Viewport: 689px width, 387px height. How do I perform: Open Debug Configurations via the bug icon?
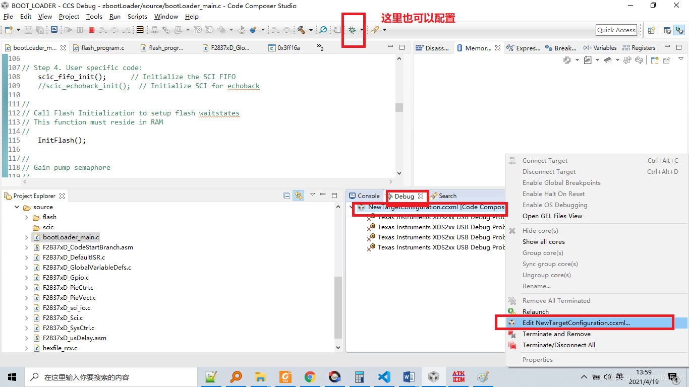click(353, 30)
